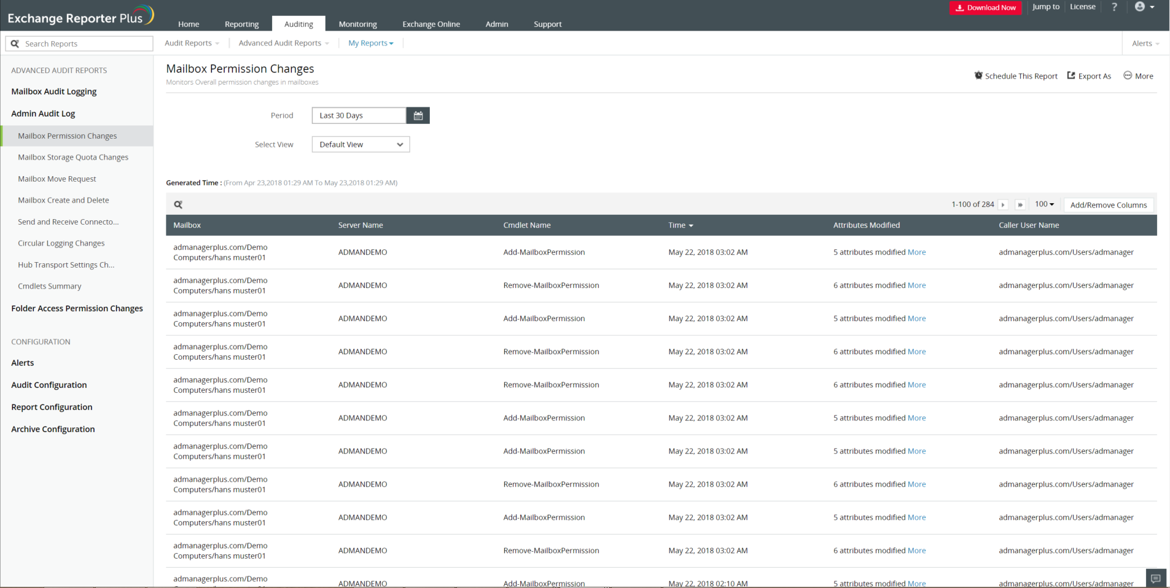The image size is (1170, 588).
Task: Click the Exchange Reporter Plus logo
Action: tap(80, 15)
